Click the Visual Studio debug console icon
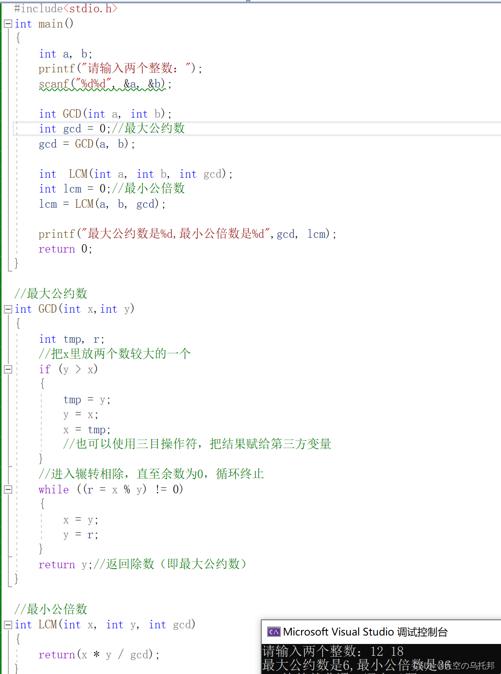The height and width of the screenshot is (674, 501). click(274, 632)
